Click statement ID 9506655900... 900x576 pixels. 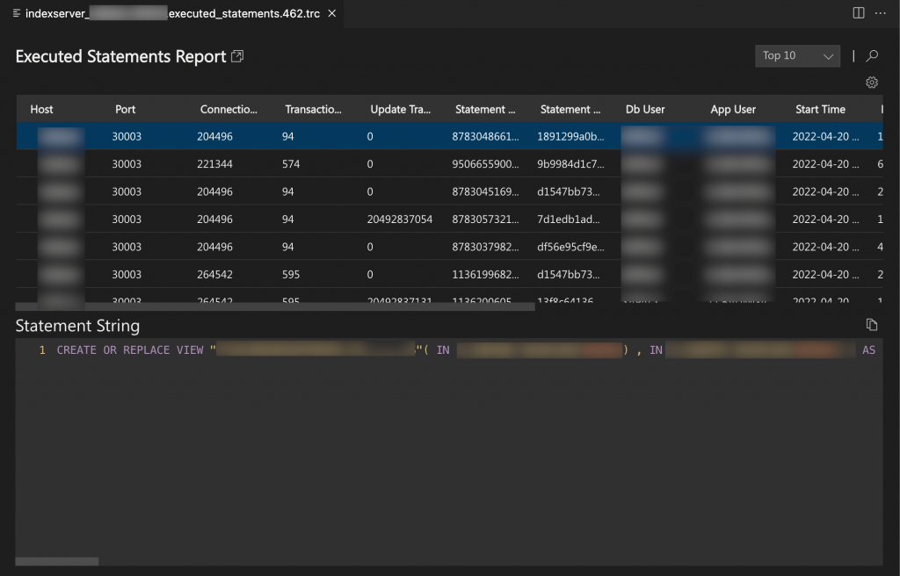(485, 163)
